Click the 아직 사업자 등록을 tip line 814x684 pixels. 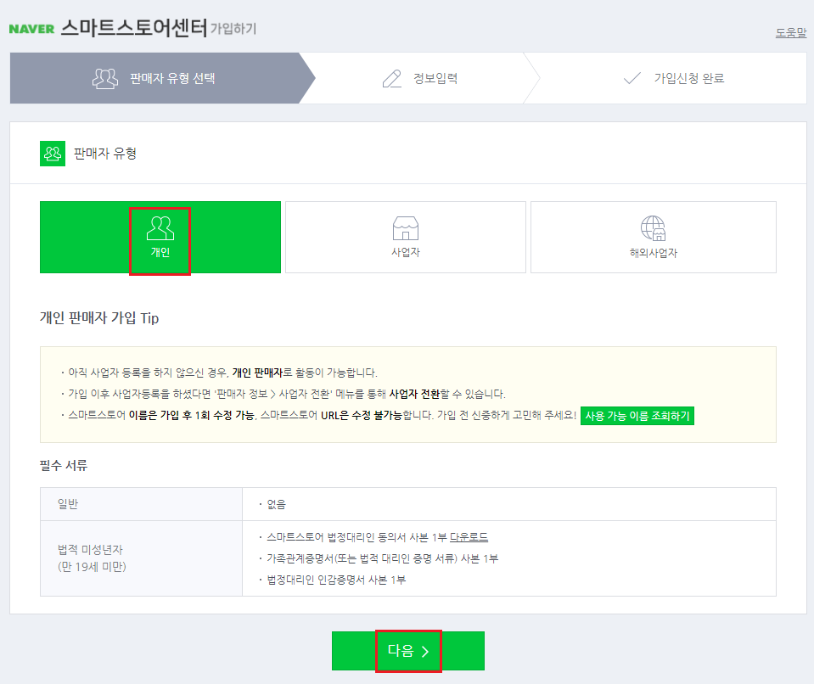(222, 373)
